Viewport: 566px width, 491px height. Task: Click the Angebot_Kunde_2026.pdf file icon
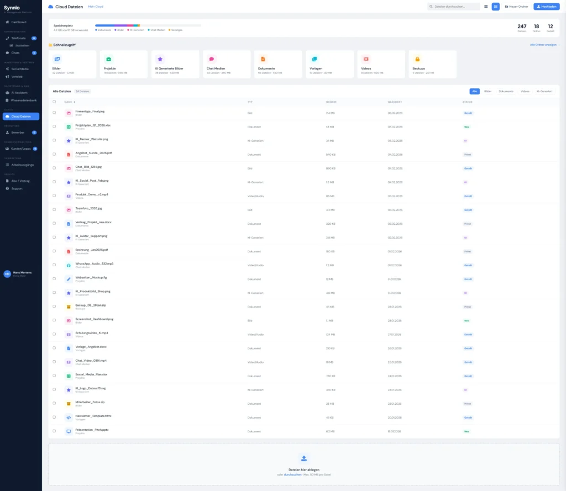pos(69,154)
